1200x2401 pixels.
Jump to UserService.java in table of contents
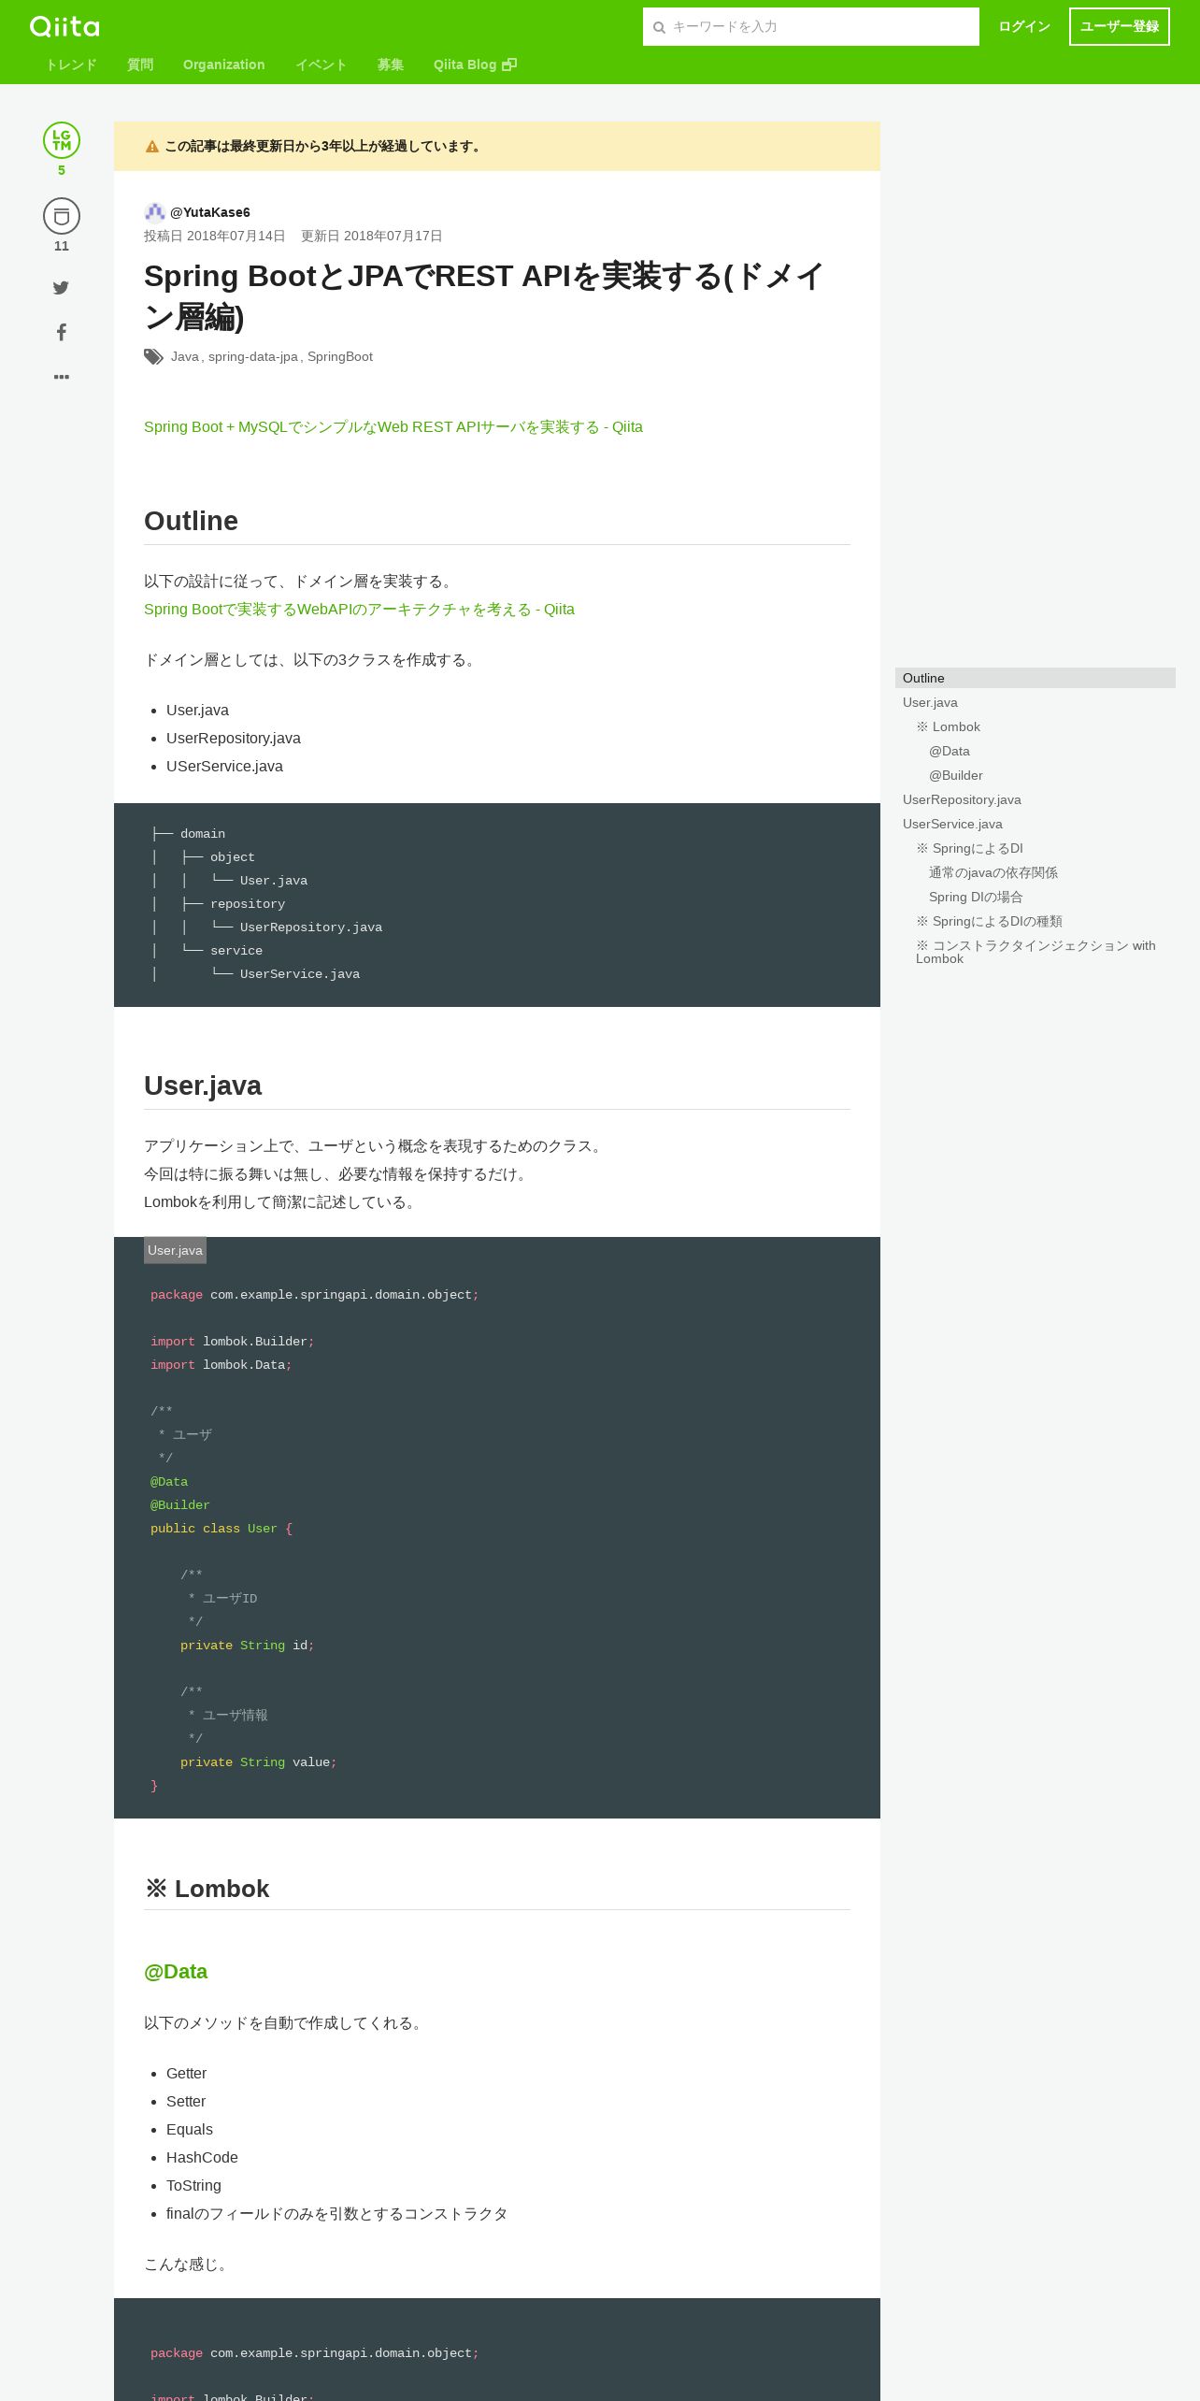(x=952, y=824)
